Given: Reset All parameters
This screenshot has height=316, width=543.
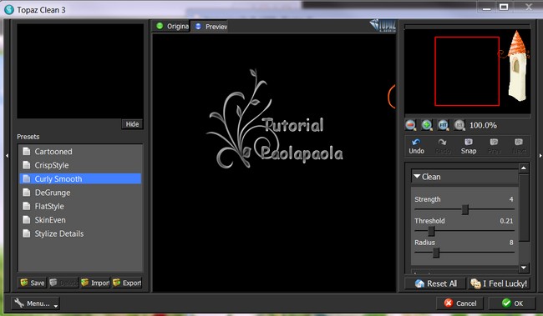Looking at the screenshot, I should [x=435, y=283].
